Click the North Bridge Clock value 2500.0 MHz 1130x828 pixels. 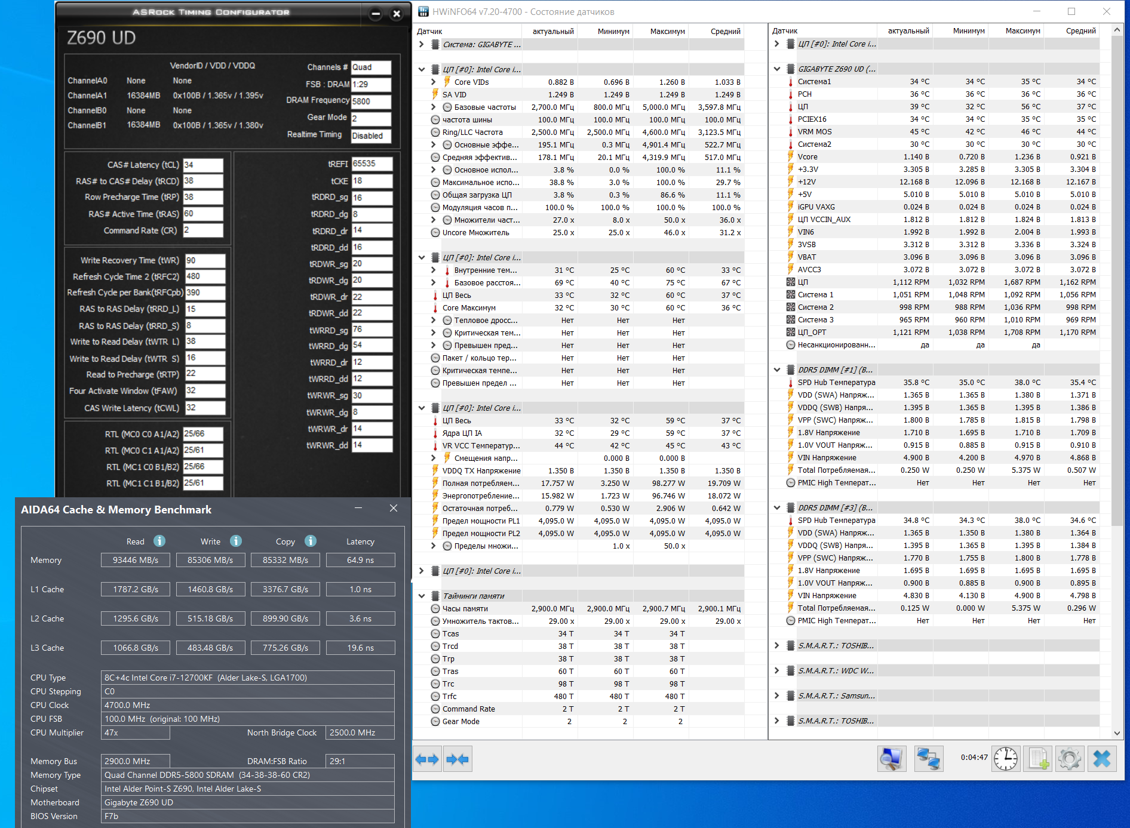point(360,732)
